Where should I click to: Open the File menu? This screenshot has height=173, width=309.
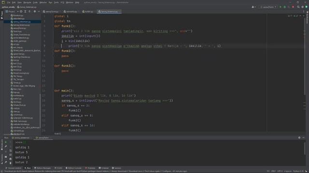(9, 2)
